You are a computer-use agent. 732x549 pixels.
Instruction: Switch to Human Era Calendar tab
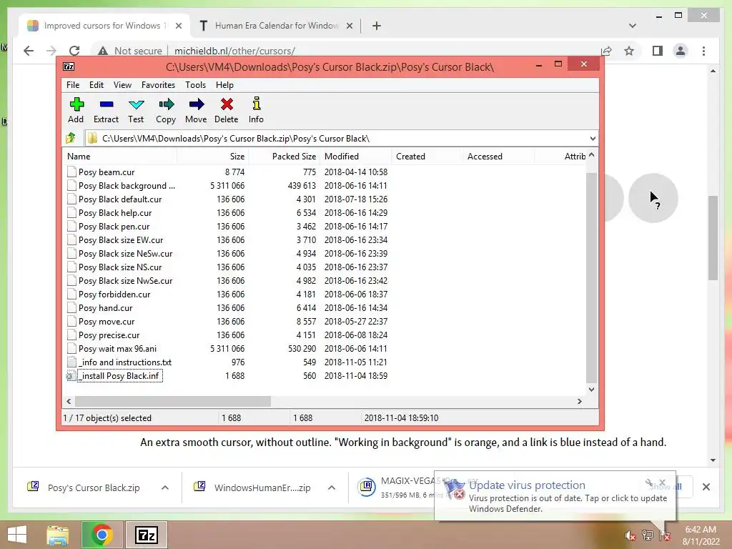[x=275, y=26]
